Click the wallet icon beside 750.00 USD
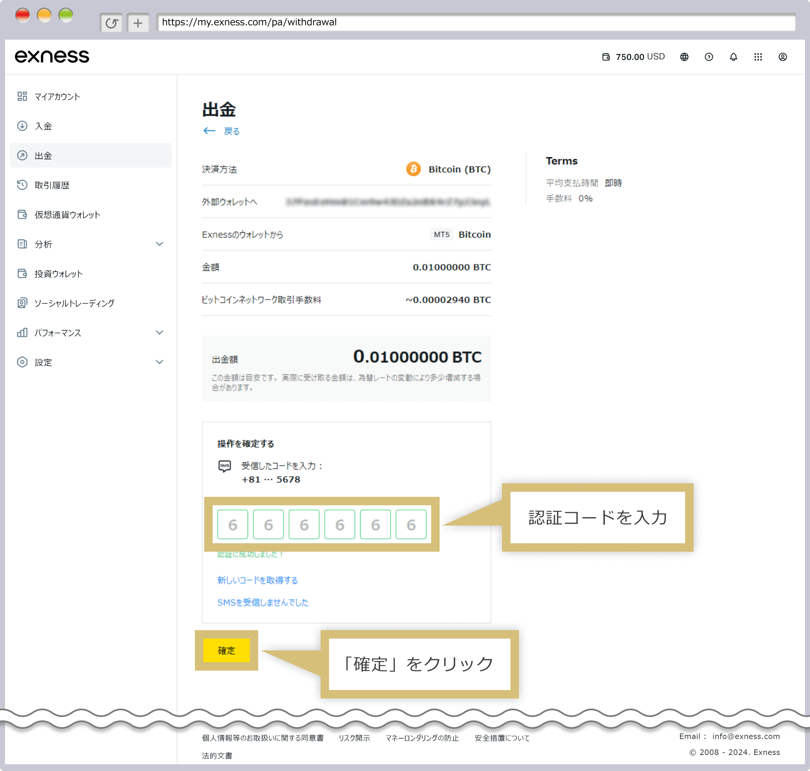 tap(606, 57)
